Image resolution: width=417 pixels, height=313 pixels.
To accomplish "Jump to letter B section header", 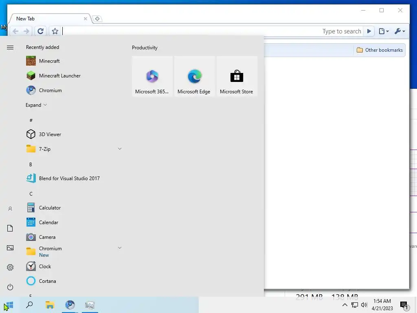I will tap(31, 165).
